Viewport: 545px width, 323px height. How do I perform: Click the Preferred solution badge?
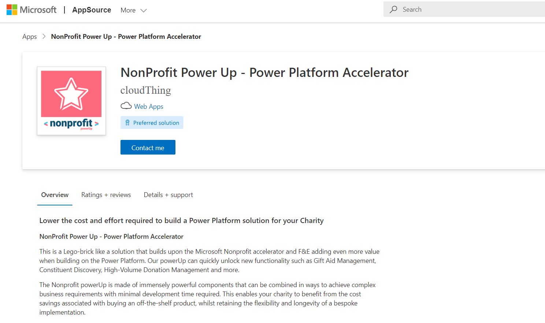[x=152, y=123]
